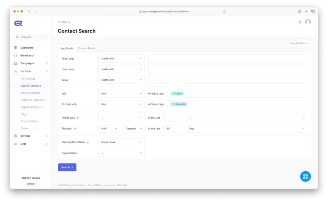Open Custom Fields in sidebar
The image size is (328, 202).
29,121
